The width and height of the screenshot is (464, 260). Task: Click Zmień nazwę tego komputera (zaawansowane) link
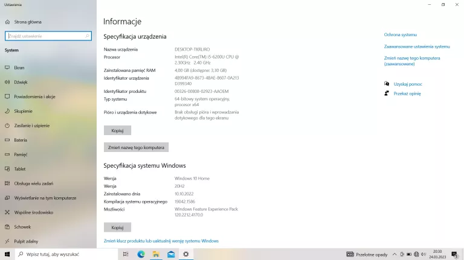[412, 61]
